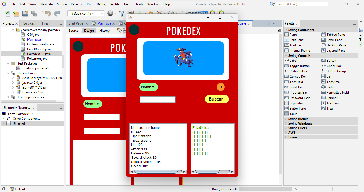
Task: Collapse the Dependencies node
Action: [8, 73]
